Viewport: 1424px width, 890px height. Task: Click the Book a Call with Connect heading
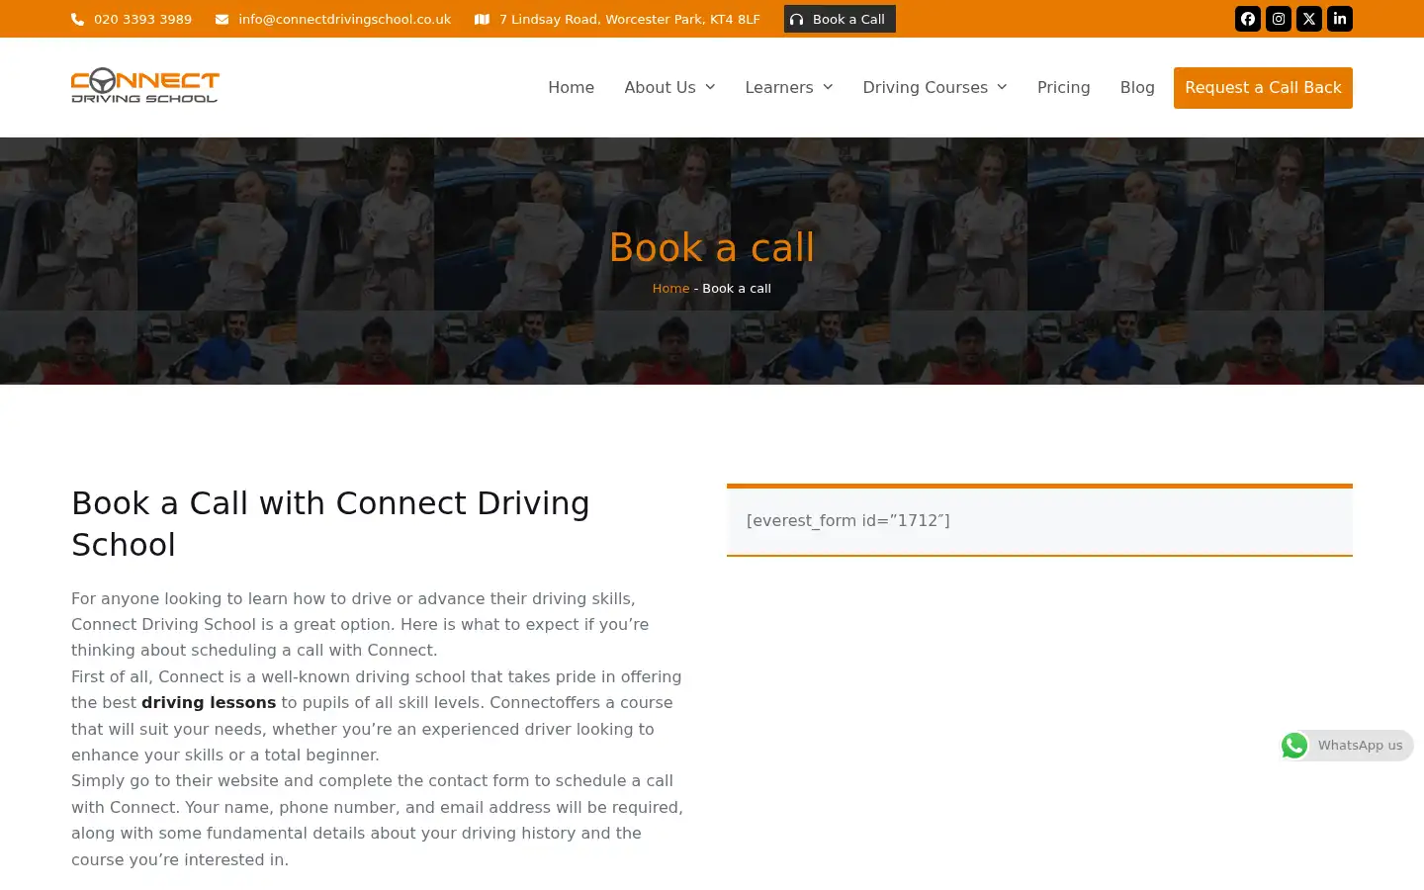pyautogui.click(x=330, y=524)
